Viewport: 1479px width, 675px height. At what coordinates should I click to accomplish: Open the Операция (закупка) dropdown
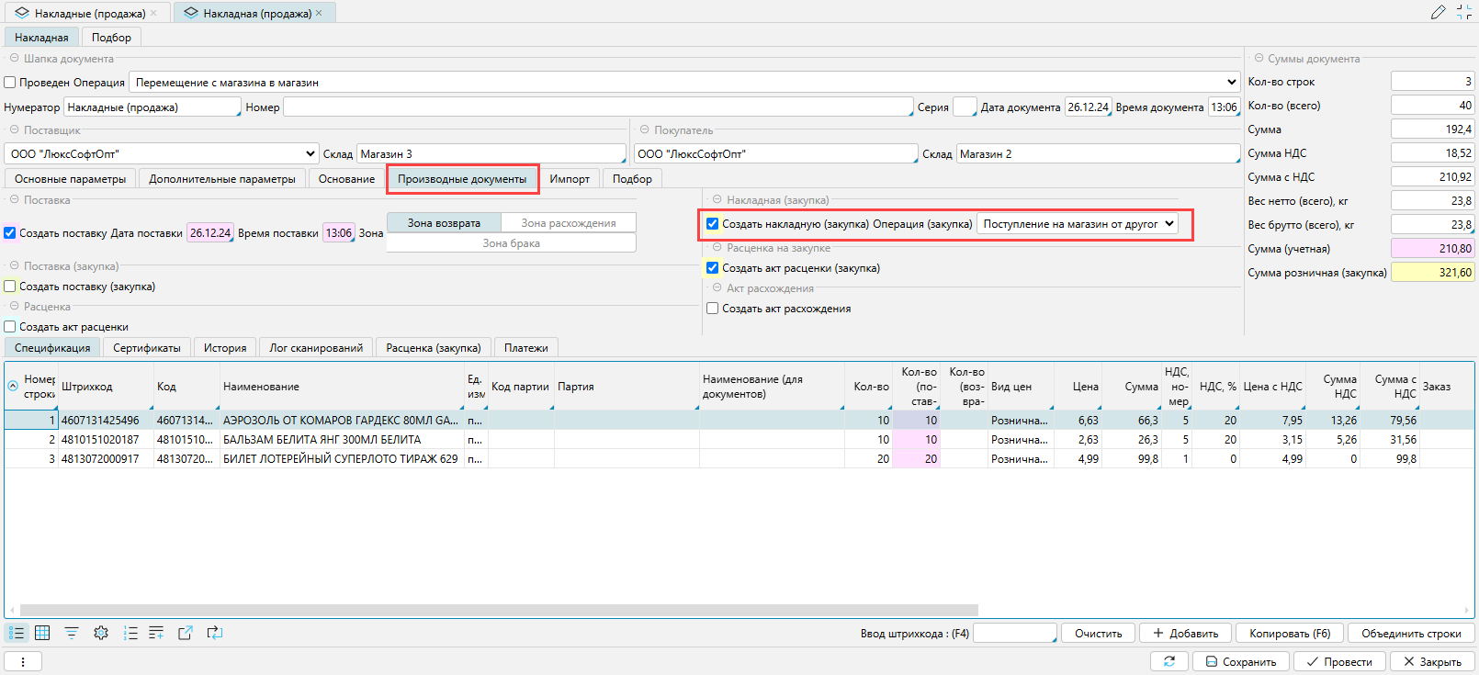click(1169, 224)
